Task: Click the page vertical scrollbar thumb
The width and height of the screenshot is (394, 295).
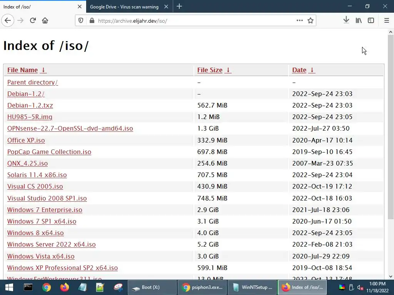Action: (391, 127)
